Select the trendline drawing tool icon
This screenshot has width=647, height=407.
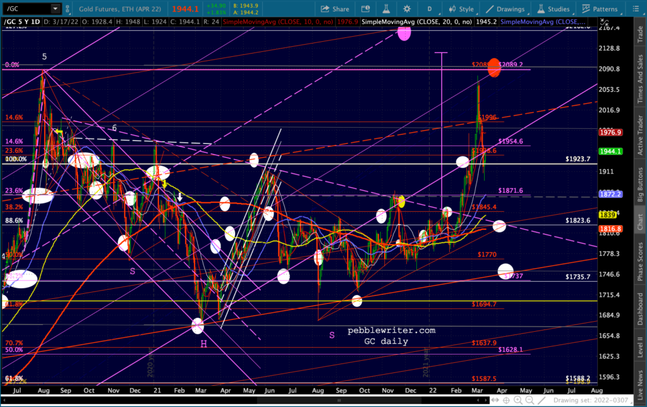click(x=541, y=400)
